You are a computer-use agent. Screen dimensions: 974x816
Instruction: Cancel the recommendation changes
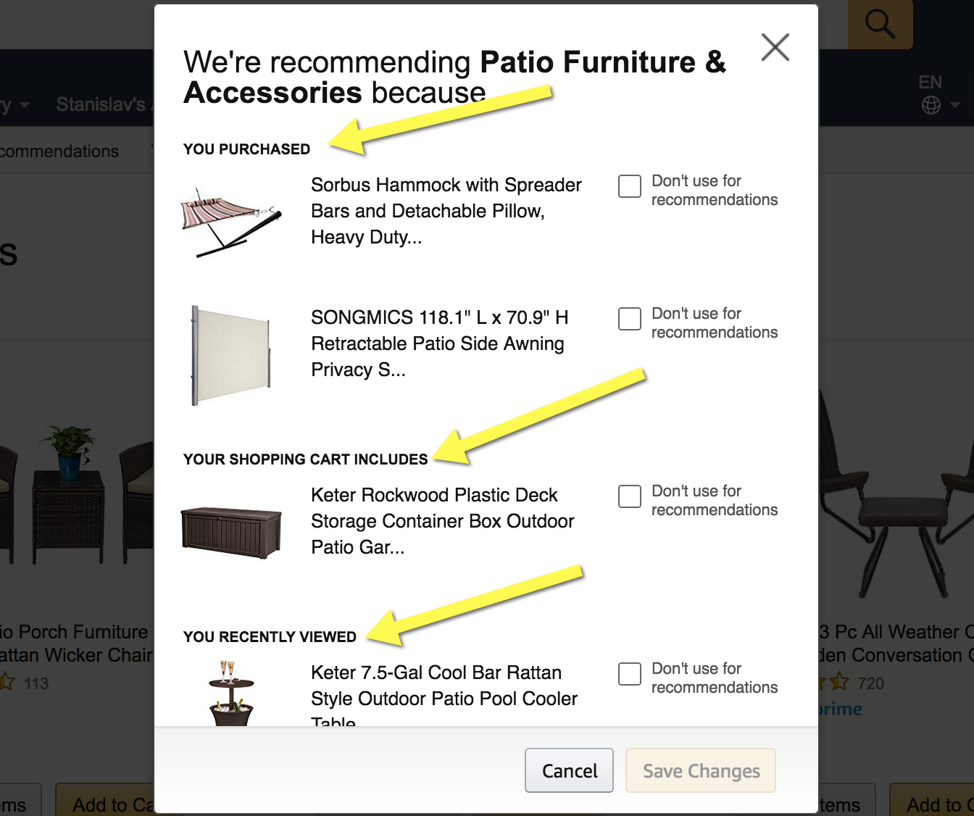click(569, 770)
